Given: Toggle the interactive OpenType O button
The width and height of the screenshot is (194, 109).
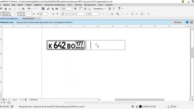Looking at the screenshot, I should pos(142,14).
